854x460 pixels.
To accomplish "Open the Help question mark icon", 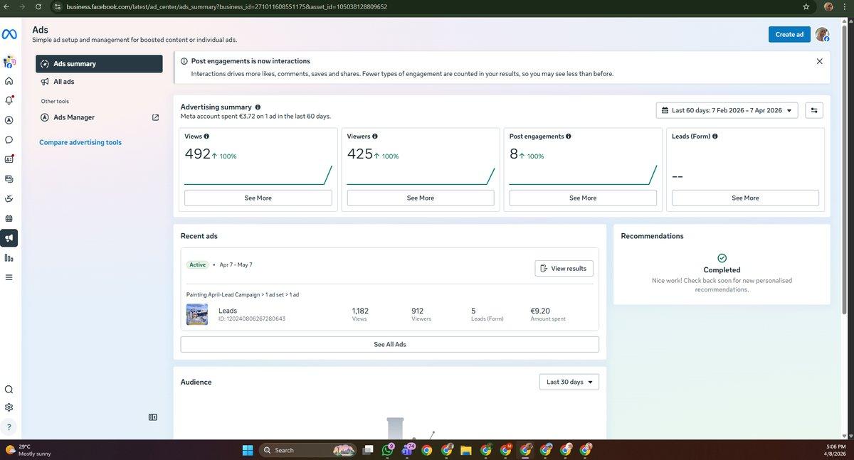I will pyautogui.click(x=9, y=427).
